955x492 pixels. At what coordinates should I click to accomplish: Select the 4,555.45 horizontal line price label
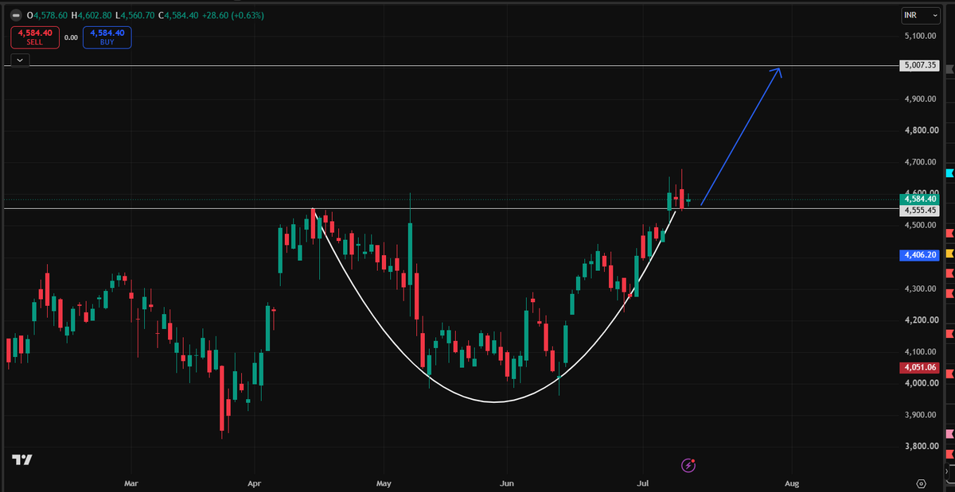coord(919,211)
